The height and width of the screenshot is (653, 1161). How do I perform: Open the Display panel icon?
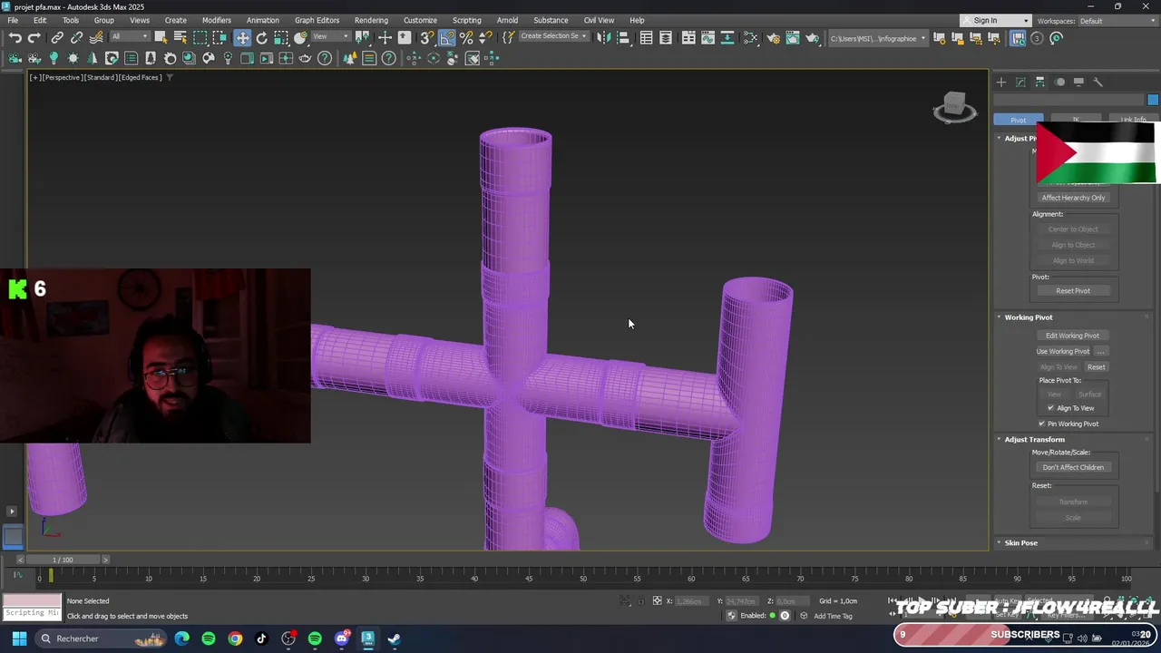click(1078, 82)
